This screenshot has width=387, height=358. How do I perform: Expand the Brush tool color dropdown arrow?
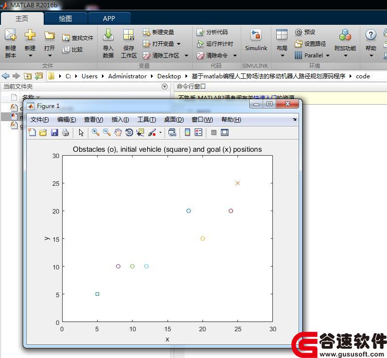click(160, 132)
